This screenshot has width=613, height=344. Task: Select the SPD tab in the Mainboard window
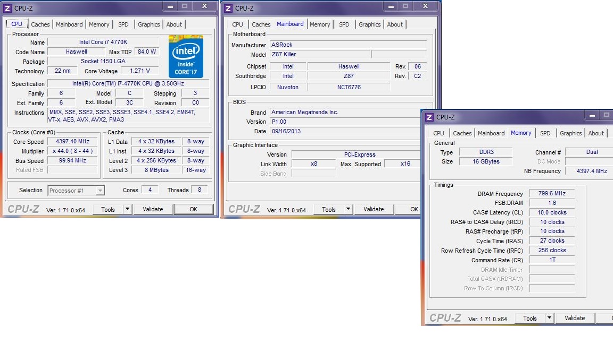click(344, 24)
